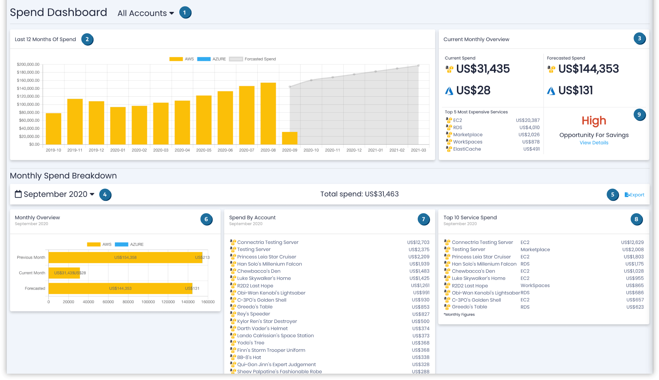Click AWS icon beside Darth Vader's Helmet

pyautogui.click(x=233, y=328)
